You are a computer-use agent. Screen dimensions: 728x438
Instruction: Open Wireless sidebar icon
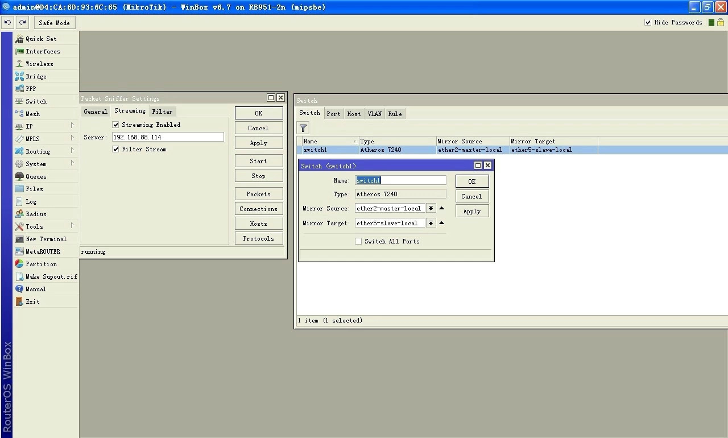pyautogui.click(x=19, y=64)
